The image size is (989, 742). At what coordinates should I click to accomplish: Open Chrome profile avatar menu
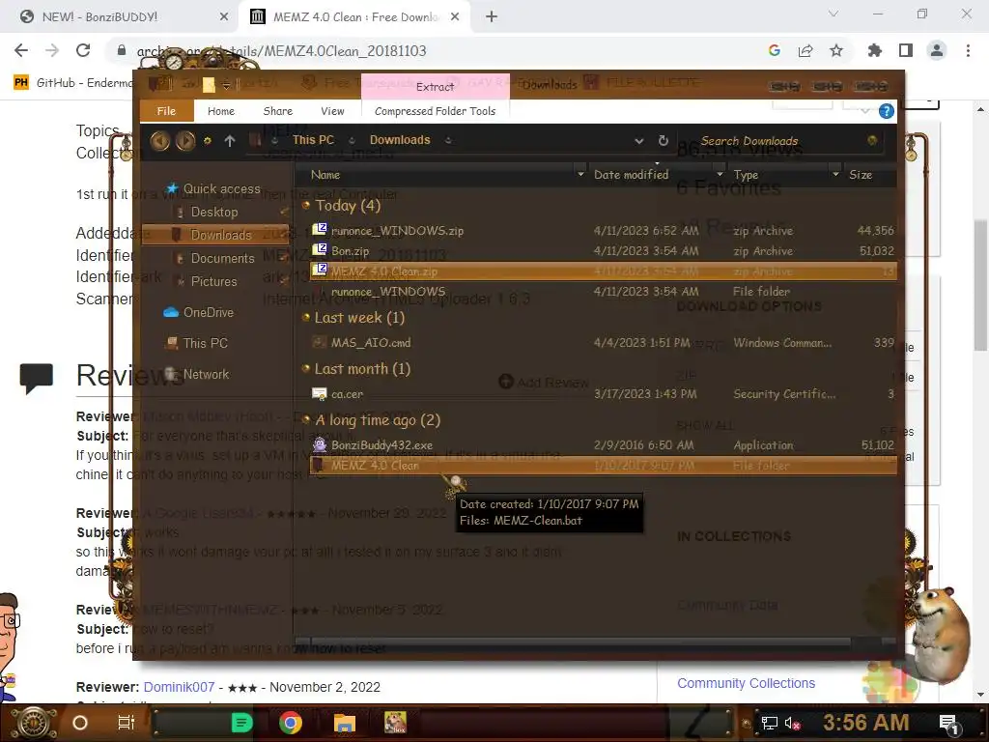(937, 50)
